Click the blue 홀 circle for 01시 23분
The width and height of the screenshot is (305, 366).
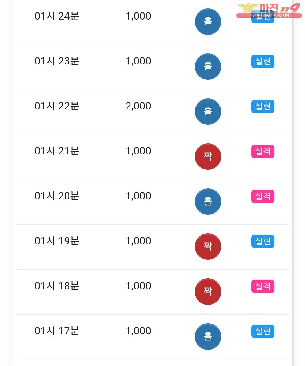click(x=208, y=67)
